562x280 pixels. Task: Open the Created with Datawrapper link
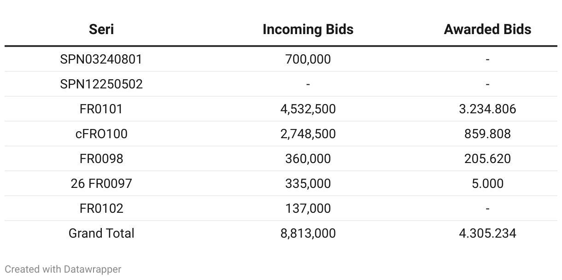coord(63,269)
